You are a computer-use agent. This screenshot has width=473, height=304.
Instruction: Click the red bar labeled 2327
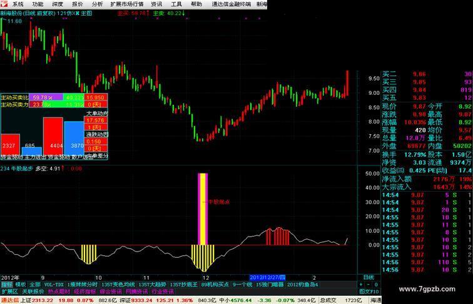tap(10, 145)
